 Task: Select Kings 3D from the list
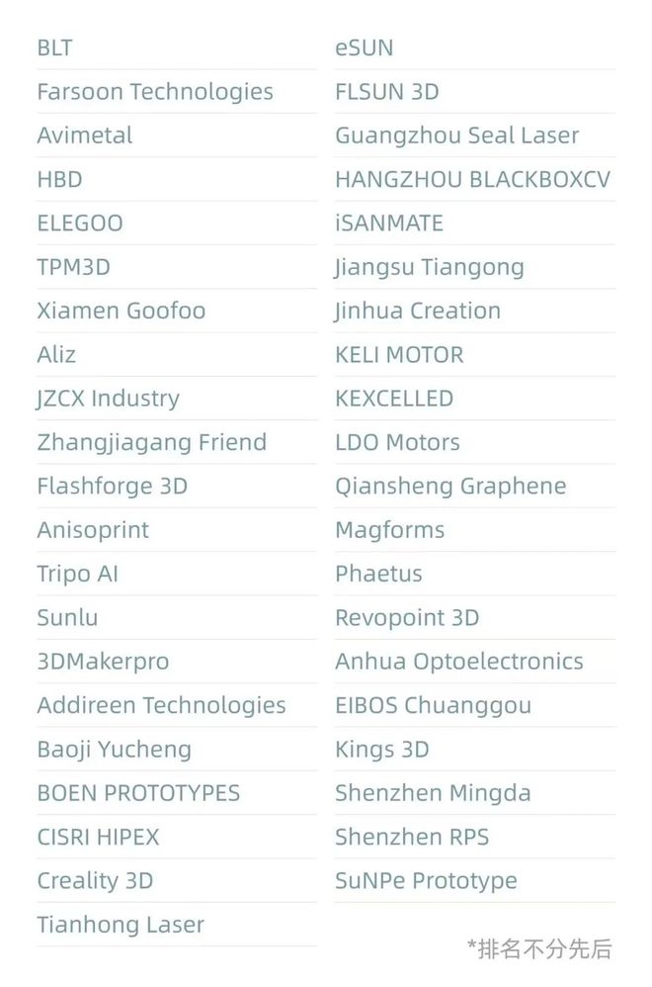[381, 750]
